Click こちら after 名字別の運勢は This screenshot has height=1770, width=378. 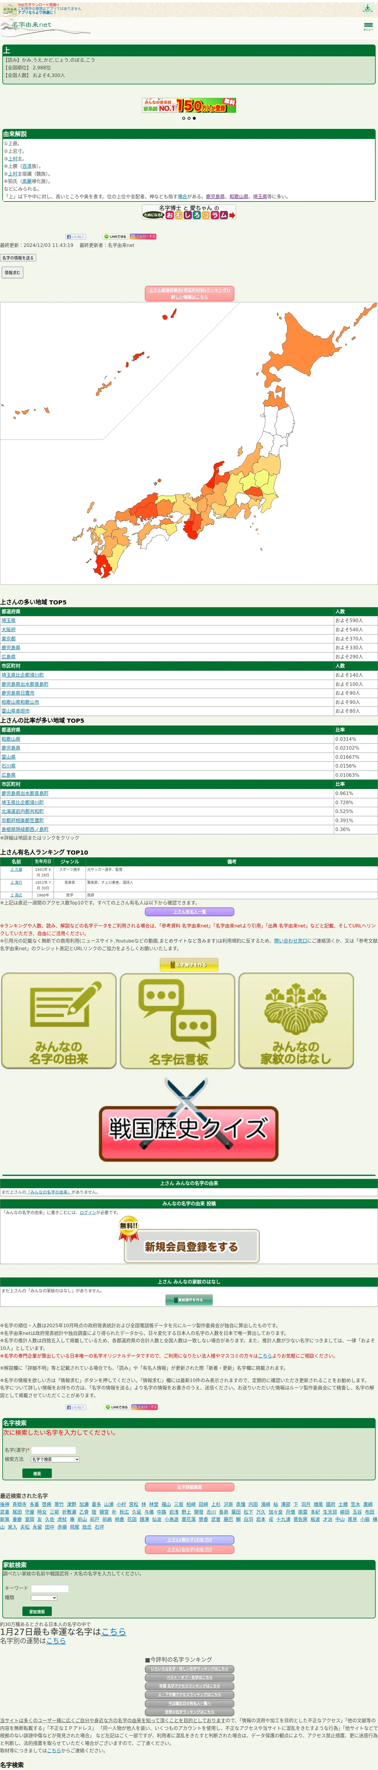coord(56,1641)
